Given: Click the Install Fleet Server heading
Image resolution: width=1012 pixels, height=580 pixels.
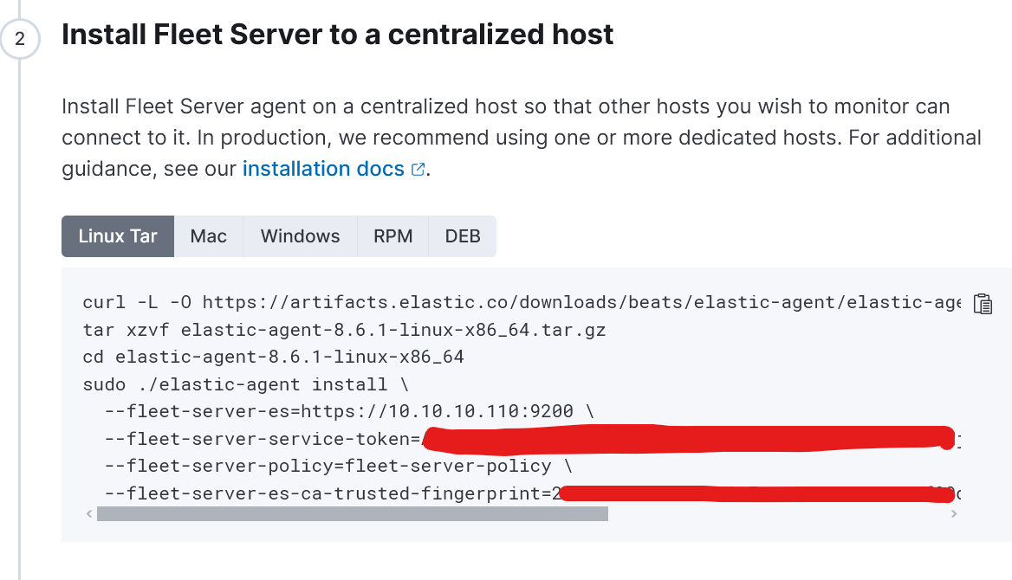Looking at the screenshot, I should pos(337,35).
